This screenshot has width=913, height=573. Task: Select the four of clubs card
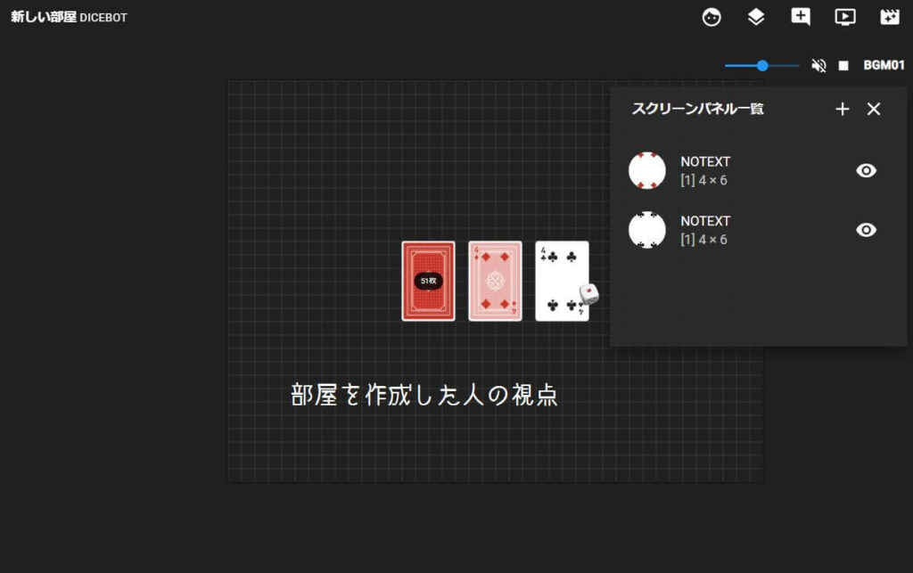(x=560, y=276)
